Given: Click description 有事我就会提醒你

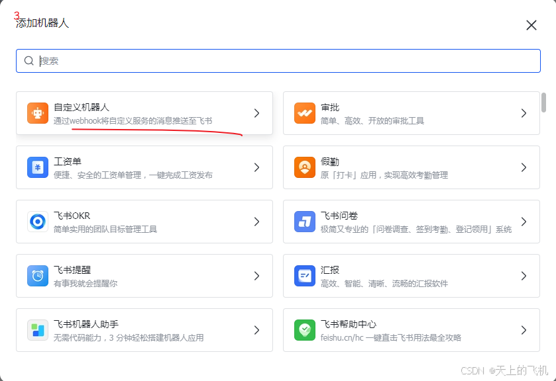Looking at the screenshot, I should coord(85,283).
